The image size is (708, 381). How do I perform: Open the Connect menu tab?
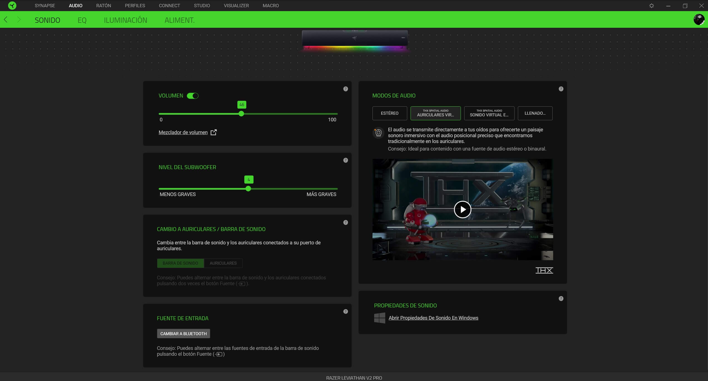(x=169, y=6)
